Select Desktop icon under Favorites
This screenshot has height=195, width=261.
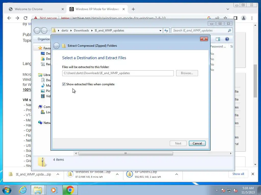[x=43, y=53]
